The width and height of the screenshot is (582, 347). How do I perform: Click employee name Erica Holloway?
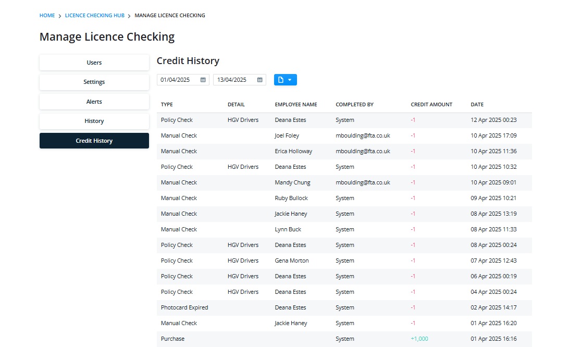point(293,152)
